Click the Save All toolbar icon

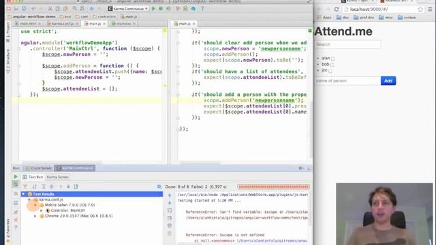16,9
